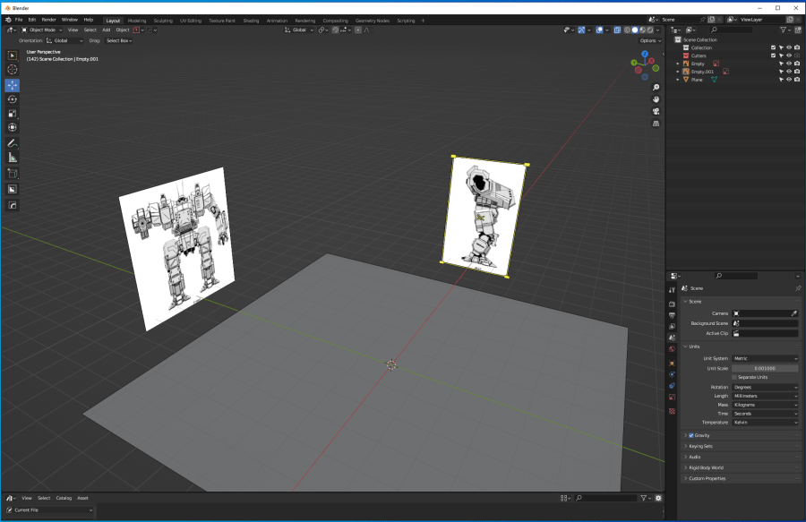Switch to the Geometry Nodes workspace tab
Image resolution: width=806 pixels, height=522 pixels.
tap(373, 21)
